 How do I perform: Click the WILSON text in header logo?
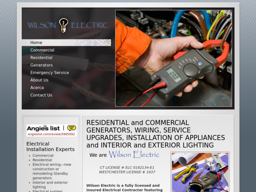(x=42, y=26)
